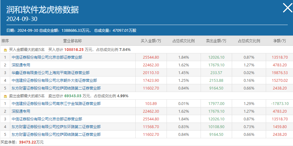Click the sell amount 2153.88
This screenshot has height=146, width=293.
coord(216,81)
